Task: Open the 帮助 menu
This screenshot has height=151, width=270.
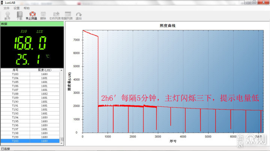Action: tap(27, 8)
